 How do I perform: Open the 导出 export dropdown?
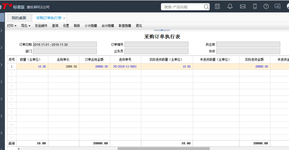(26, 26)
